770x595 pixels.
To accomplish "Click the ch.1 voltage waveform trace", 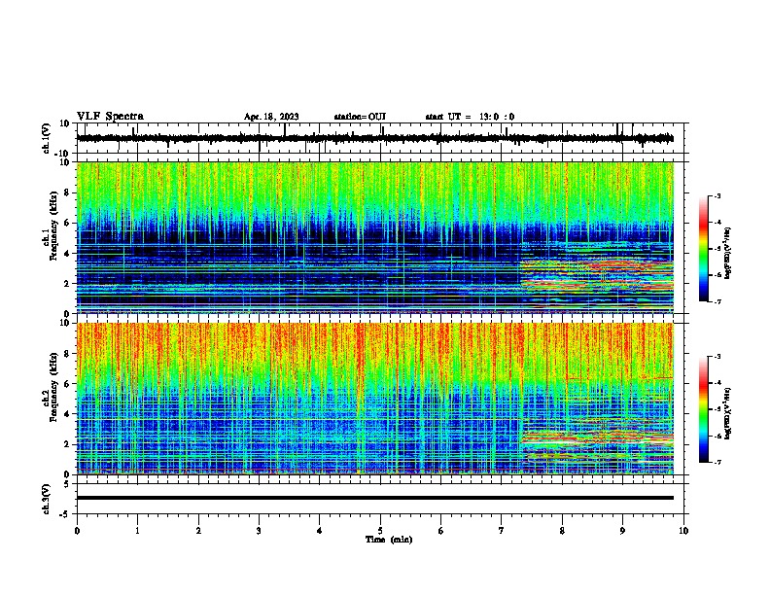I will (x=375, y=138).
